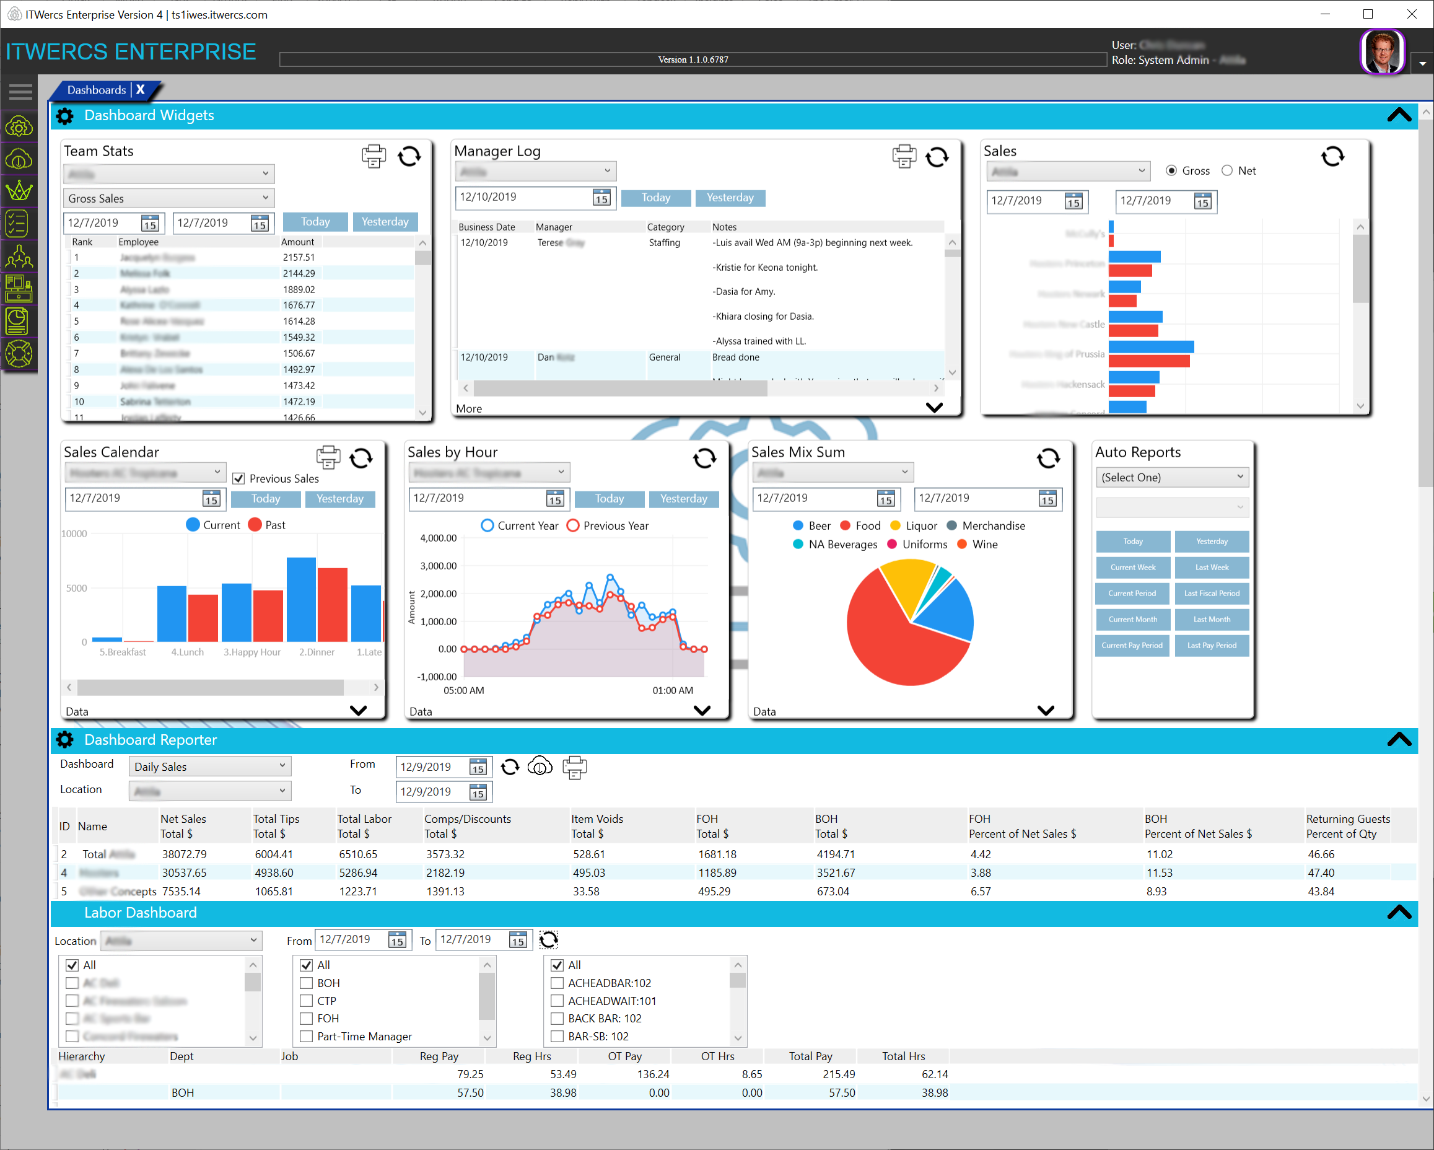Screen dimensions: 1434x1150
Task: Click the lifebuoy help icon in sidebar
Action: 19,353
